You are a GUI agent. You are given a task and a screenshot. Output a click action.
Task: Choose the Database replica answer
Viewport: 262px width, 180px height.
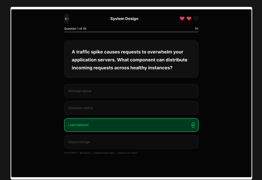coord(131,108)
